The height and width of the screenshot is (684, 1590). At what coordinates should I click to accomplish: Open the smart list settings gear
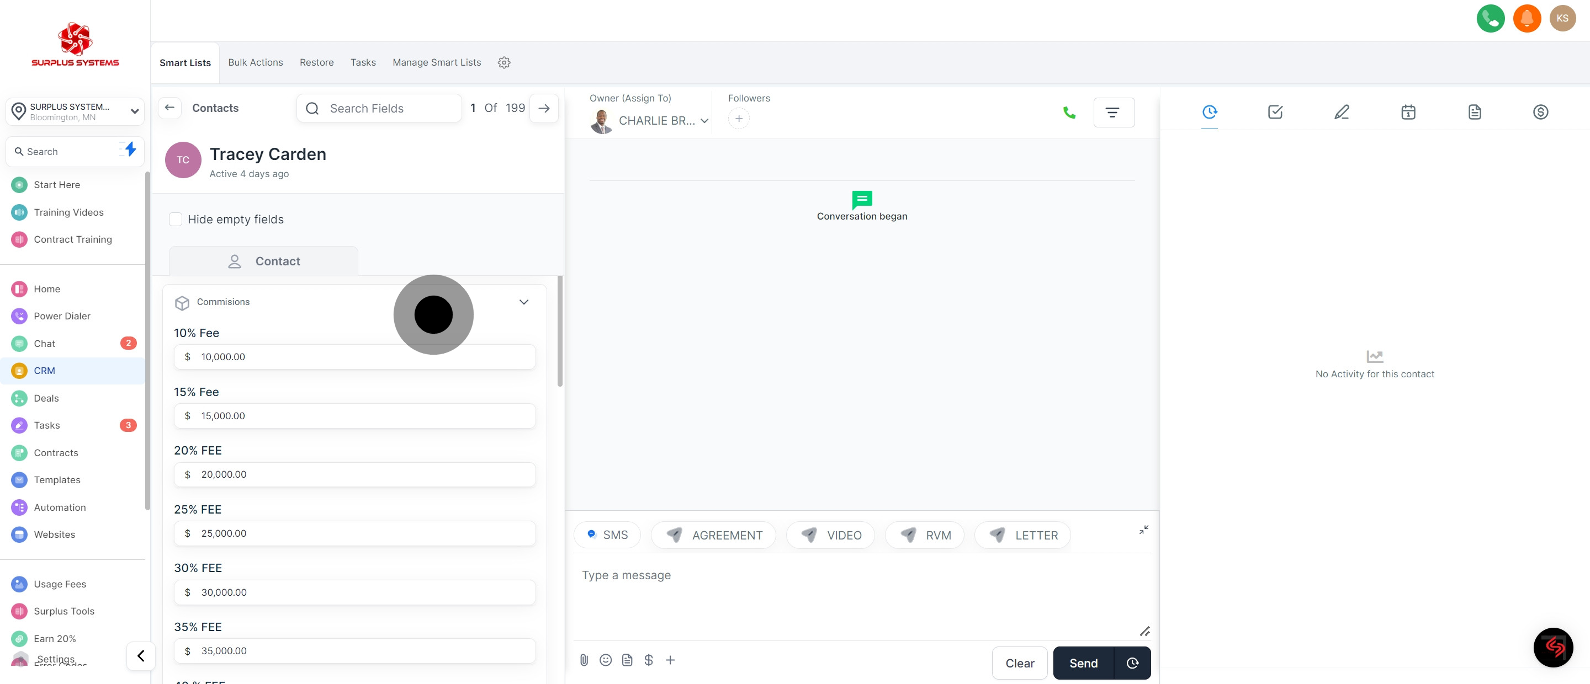[504, 62]
